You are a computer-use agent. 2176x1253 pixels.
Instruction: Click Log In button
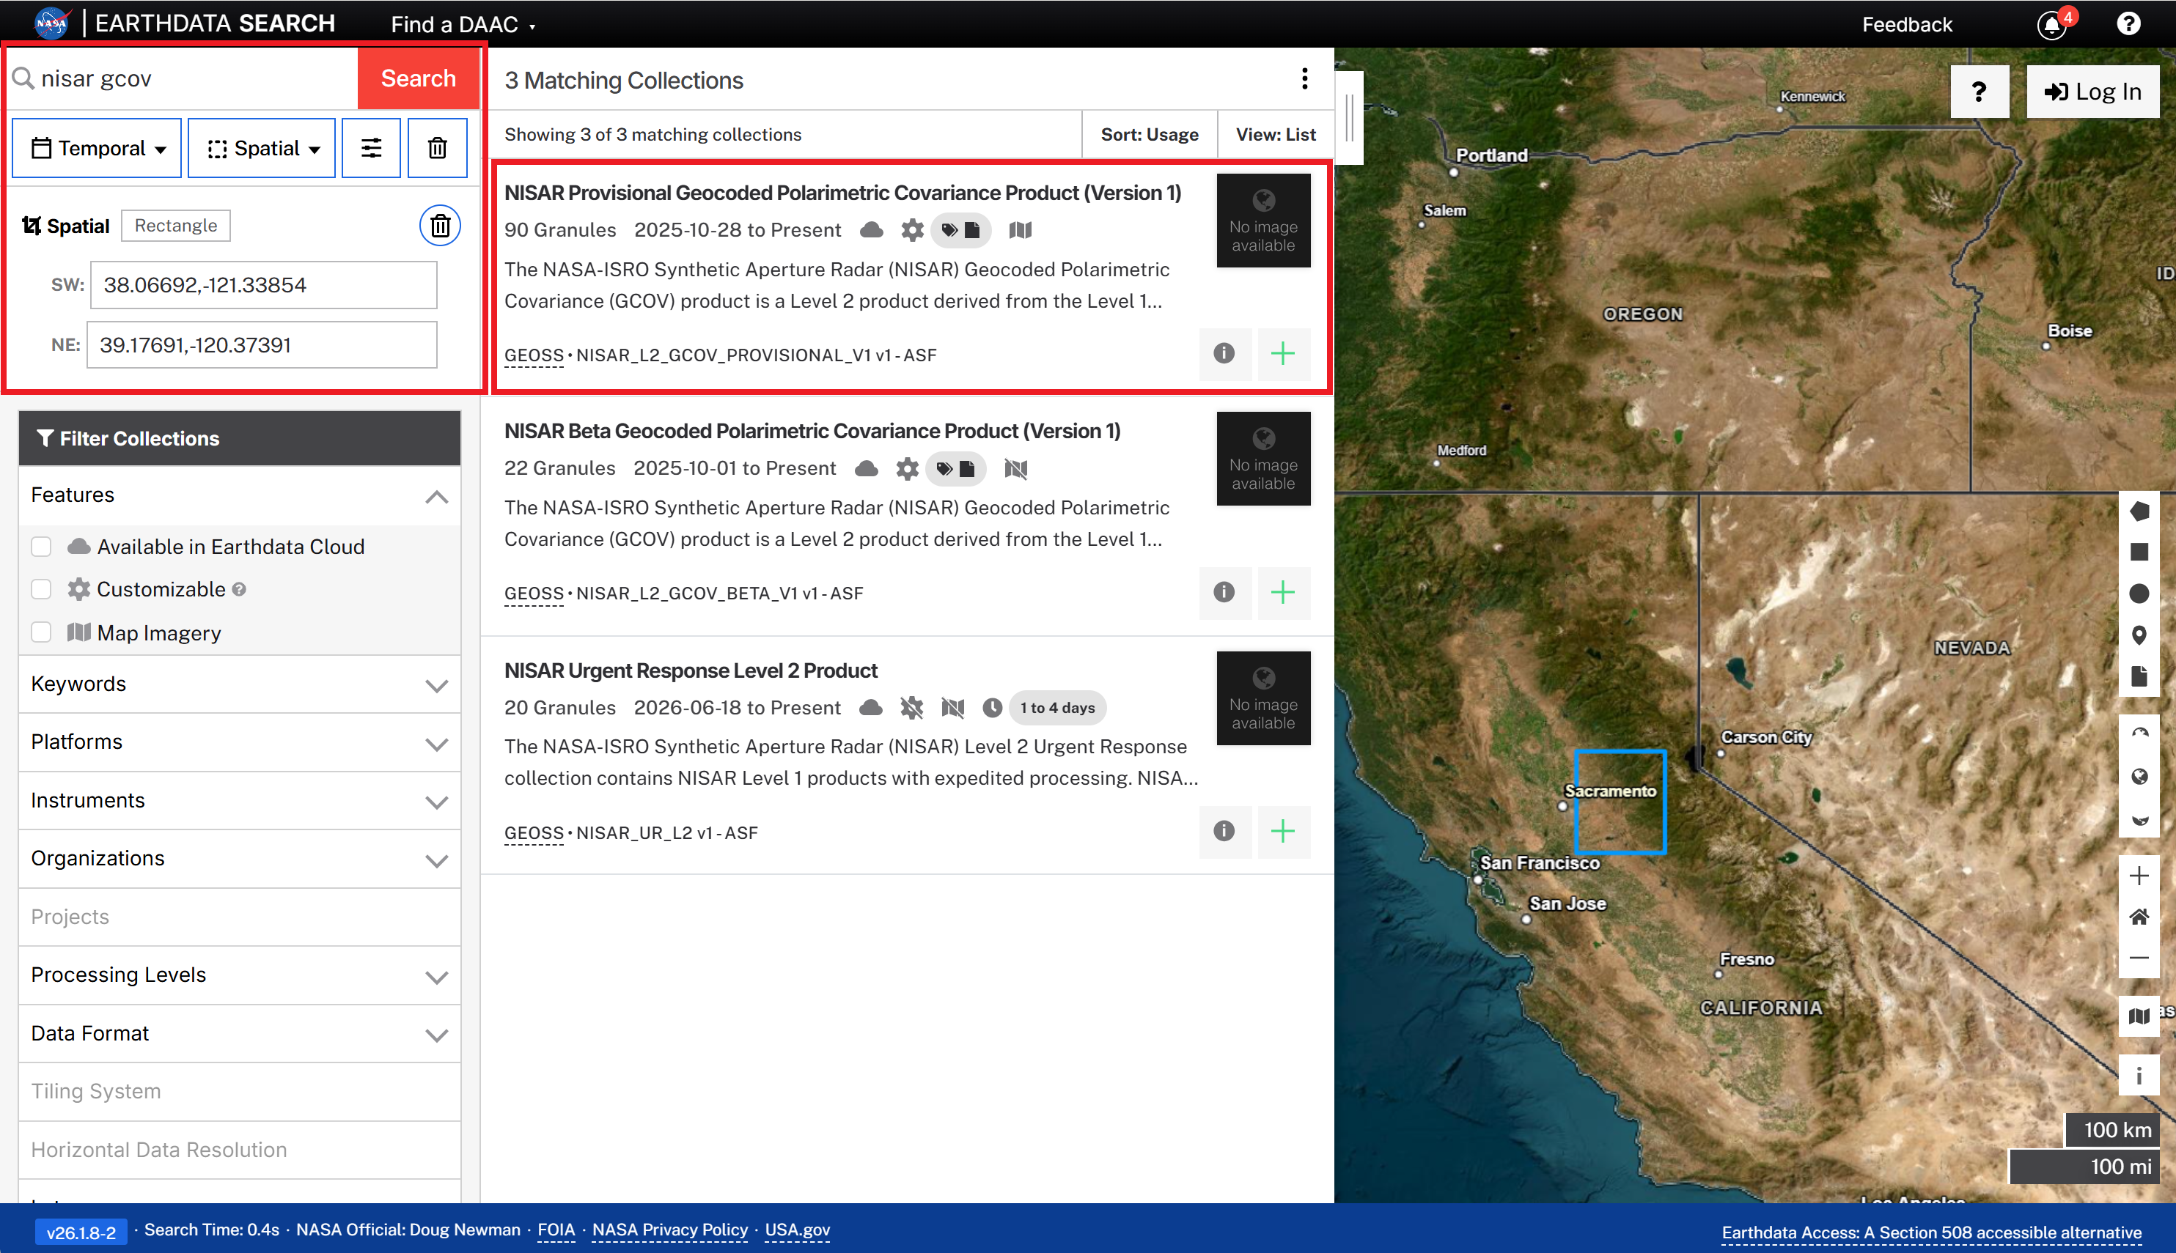click(x=2093, y=91)
